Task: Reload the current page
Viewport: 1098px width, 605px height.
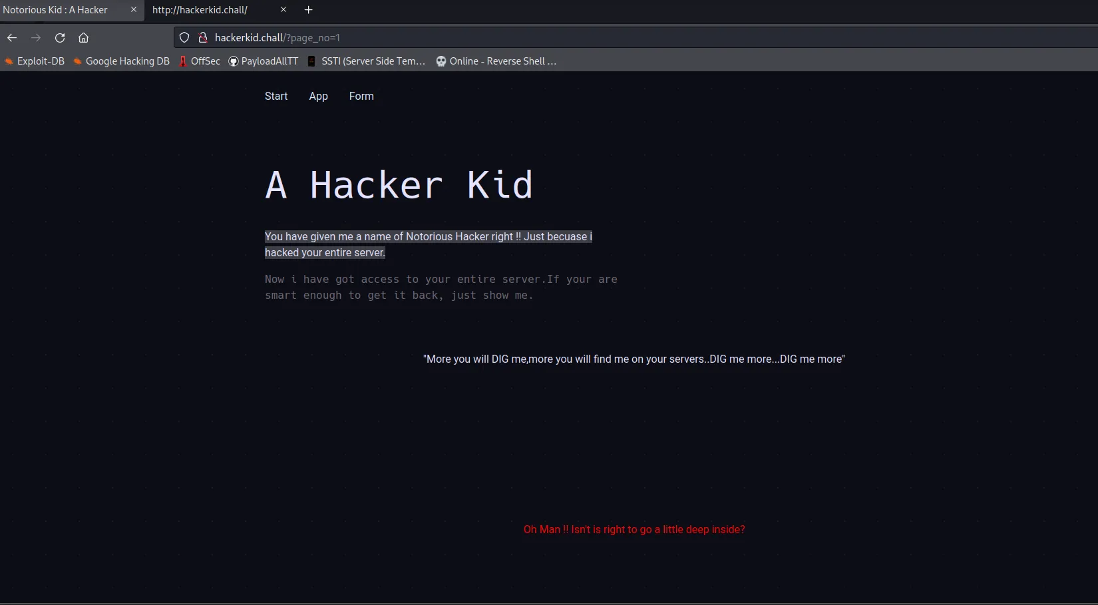Action: pyautogui.click(x=60, y=38)
